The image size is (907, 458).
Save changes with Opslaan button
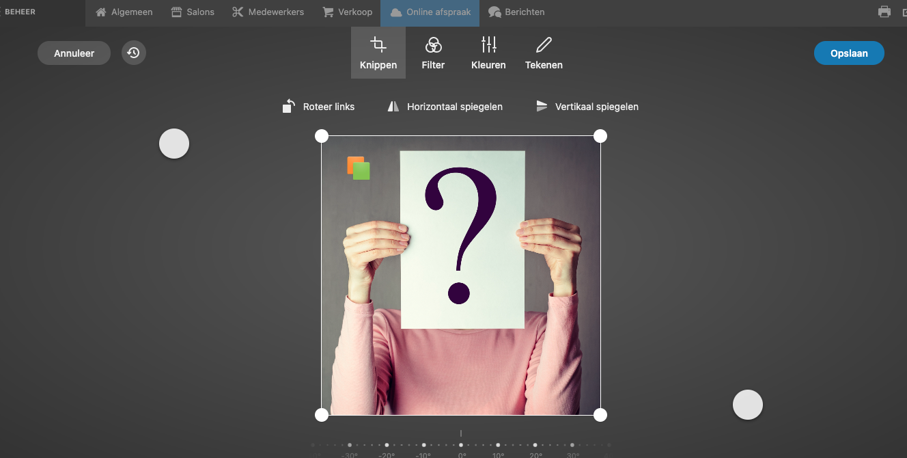pyautogui.click(x=849, y=53)
